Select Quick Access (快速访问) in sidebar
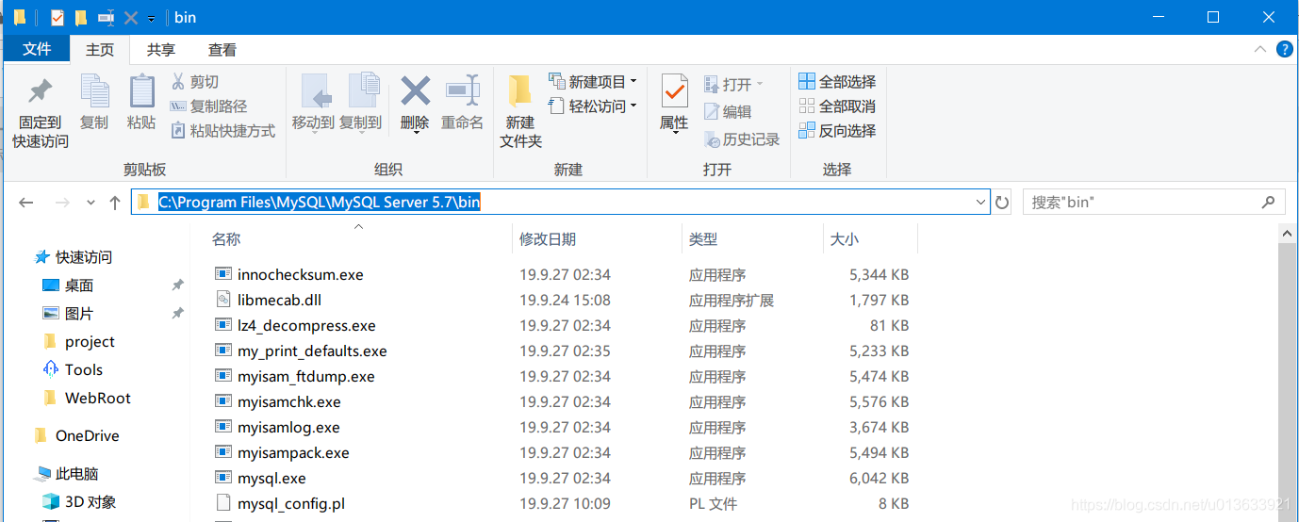 pyautogui.click(x=74, y=256)
